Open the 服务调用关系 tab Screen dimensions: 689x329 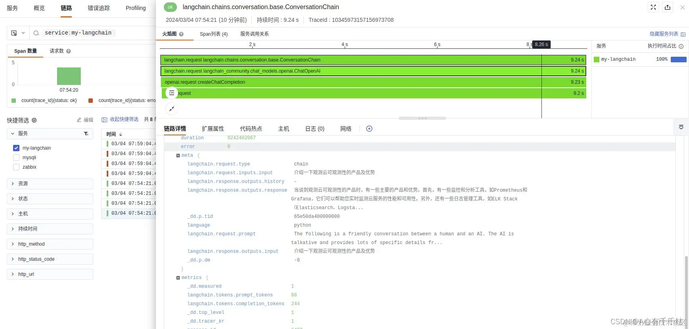click(x=255, y=34)
